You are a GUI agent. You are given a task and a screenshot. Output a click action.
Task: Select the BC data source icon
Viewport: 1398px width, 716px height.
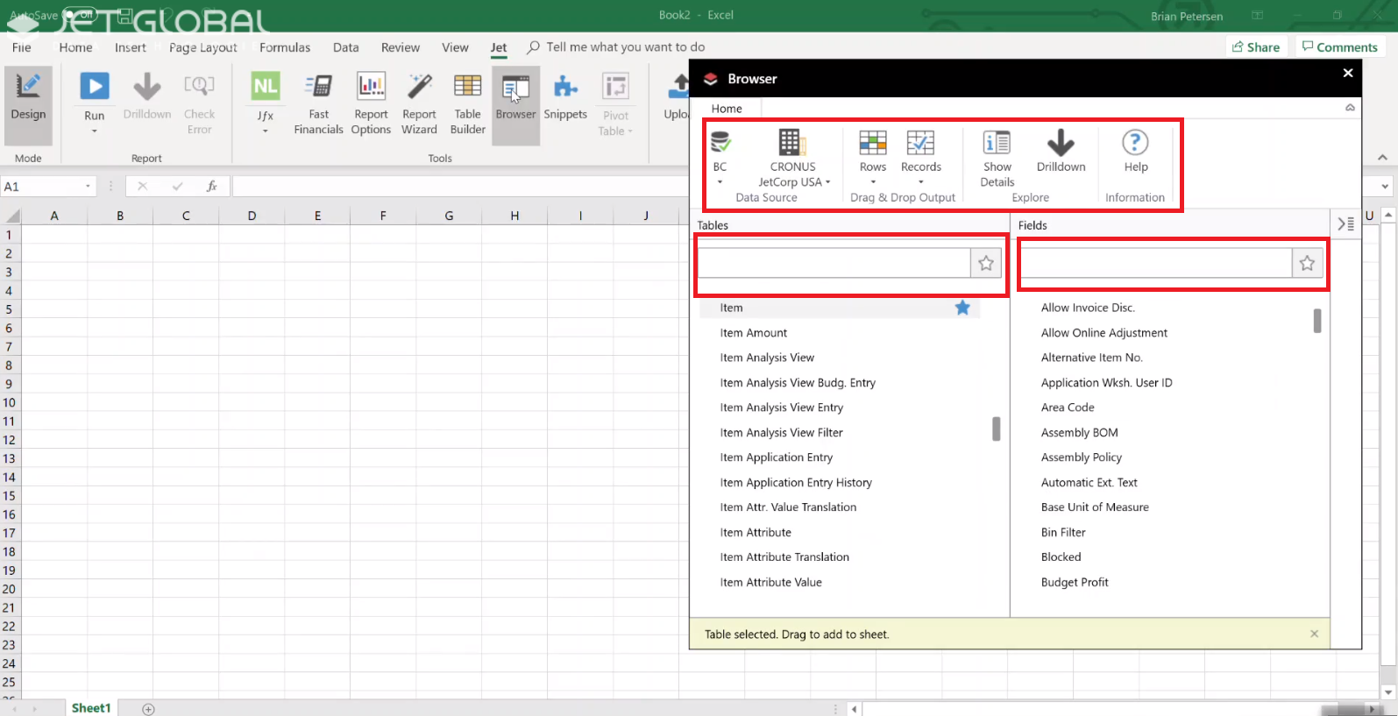tap(720, 143)
